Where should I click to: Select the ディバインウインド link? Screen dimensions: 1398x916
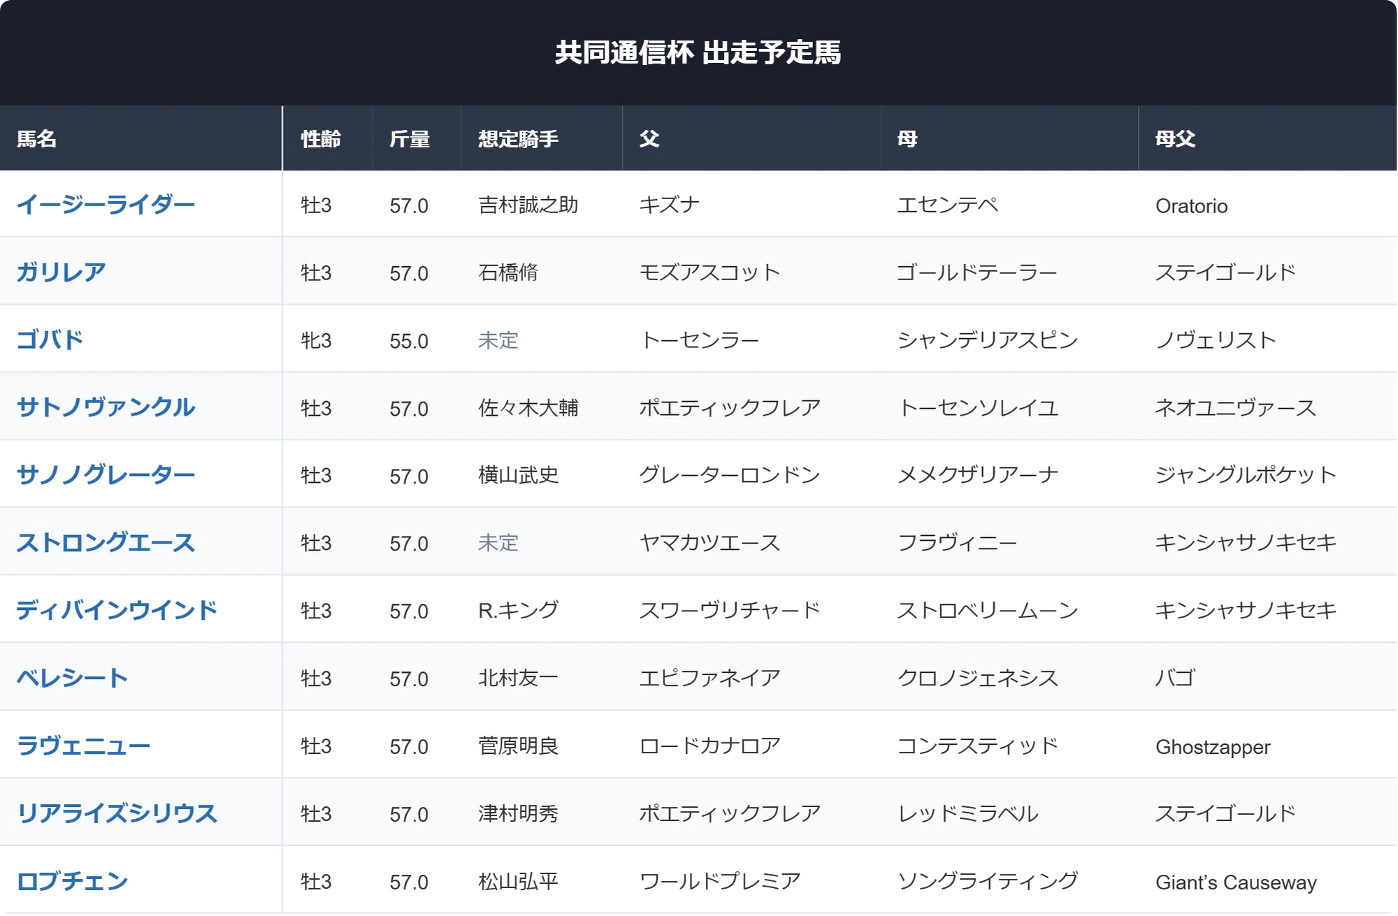117,610
